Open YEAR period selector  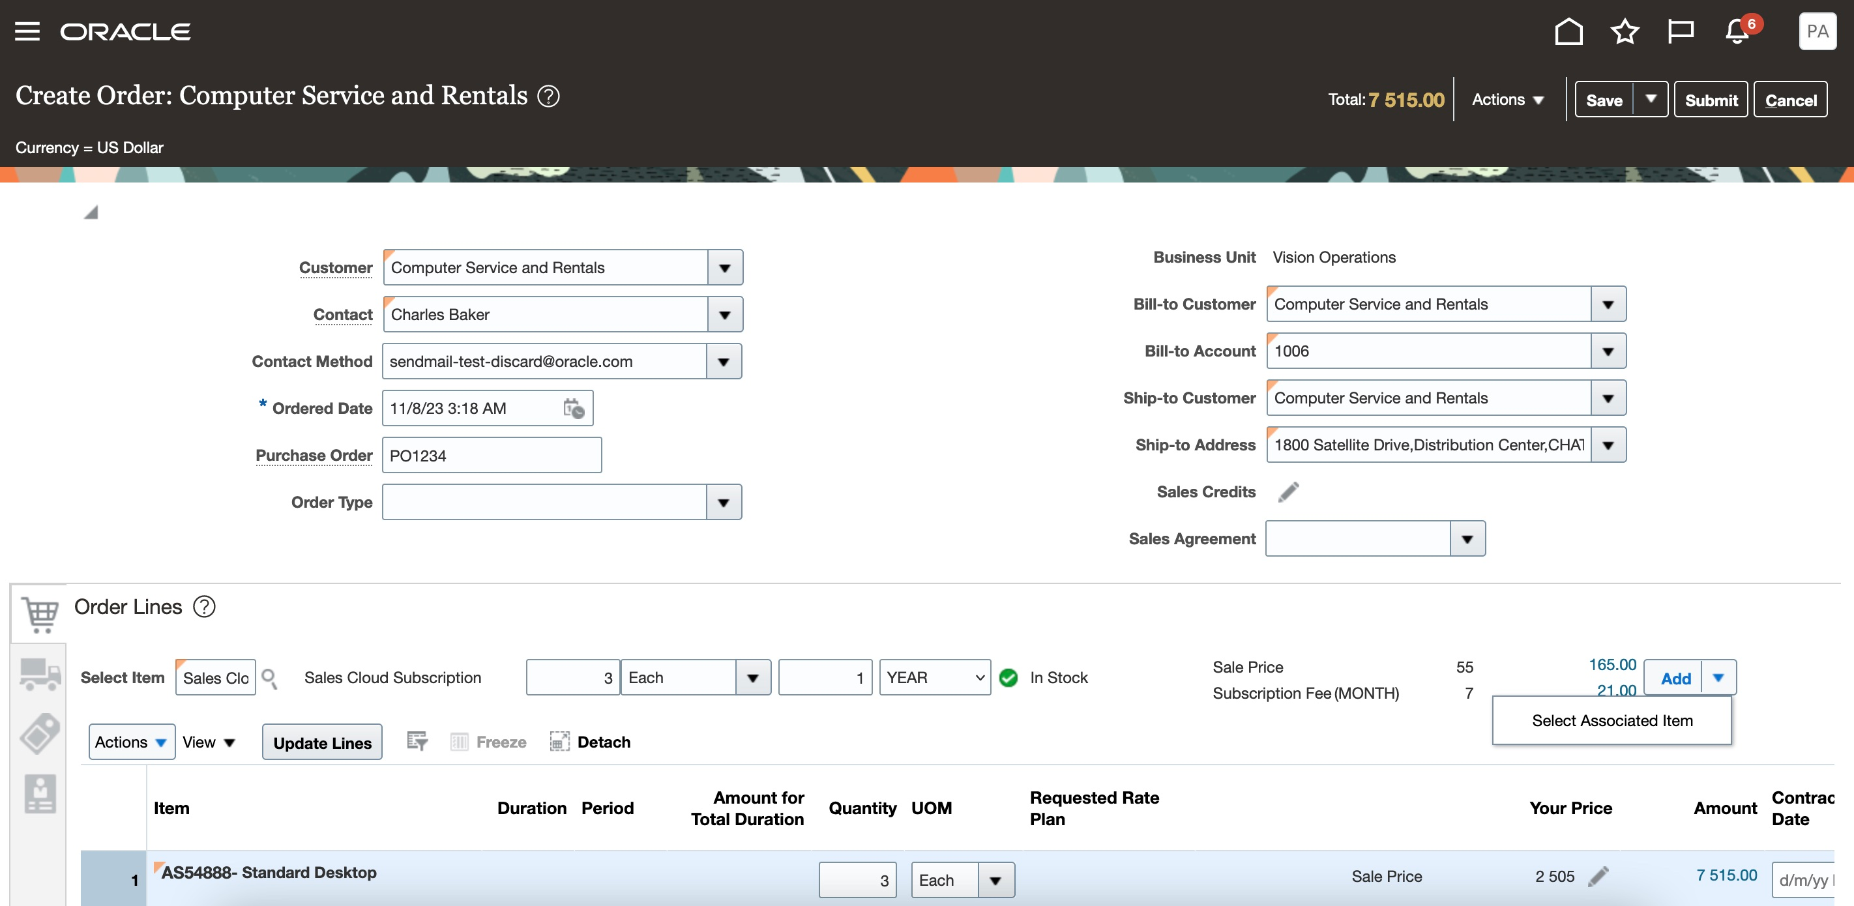point(934,678)
